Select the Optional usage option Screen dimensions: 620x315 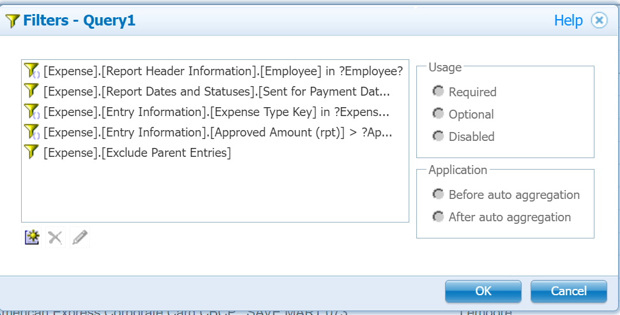pos(438,114)
